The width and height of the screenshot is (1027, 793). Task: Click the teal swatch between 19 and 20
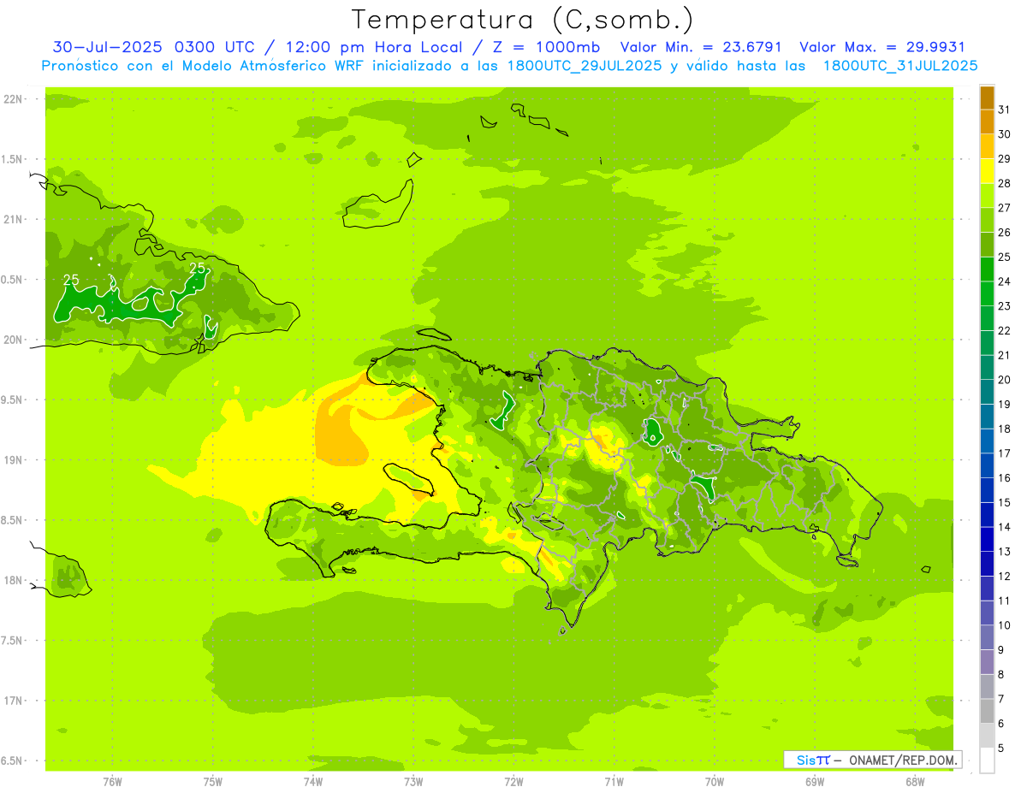[x=987, y=392]
